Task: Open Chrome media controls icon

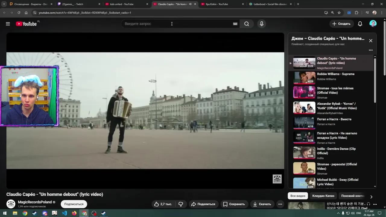Action: pos(367,13)
